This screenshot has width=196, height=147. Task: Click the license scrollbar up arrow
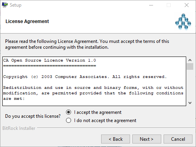pyautogui.click(x=190, y=60)
